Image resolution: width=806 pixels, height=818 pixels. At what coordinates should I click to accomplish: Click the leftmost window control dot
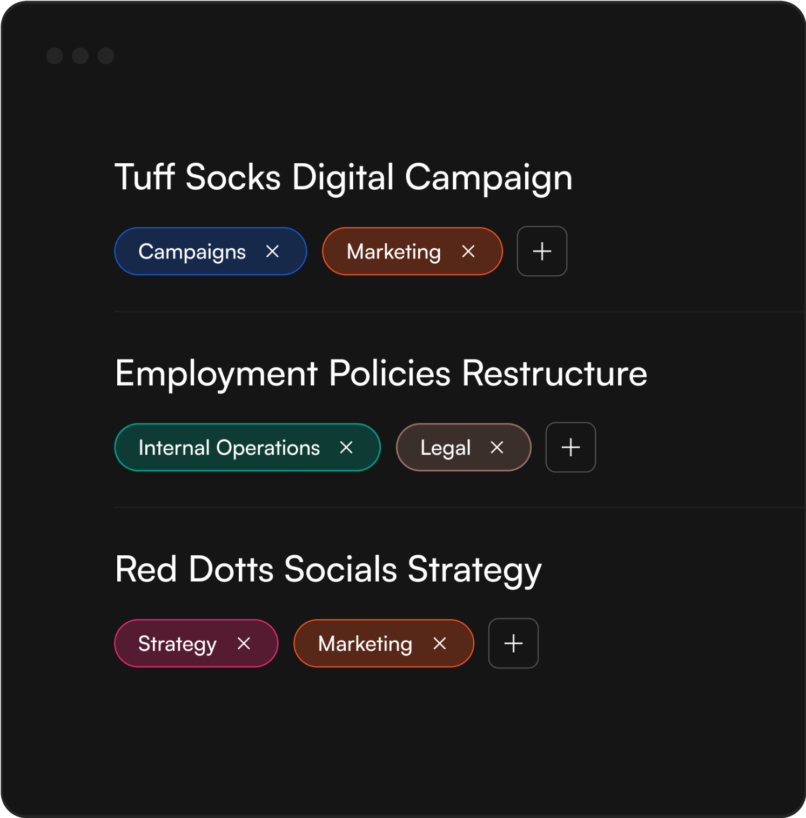55,56
